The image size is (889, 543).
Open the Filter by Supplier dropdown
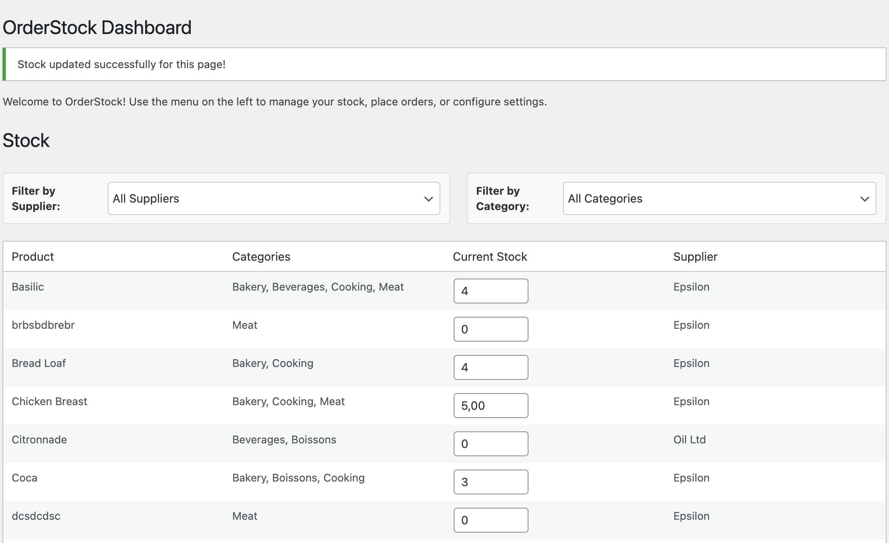pos(273,198)
